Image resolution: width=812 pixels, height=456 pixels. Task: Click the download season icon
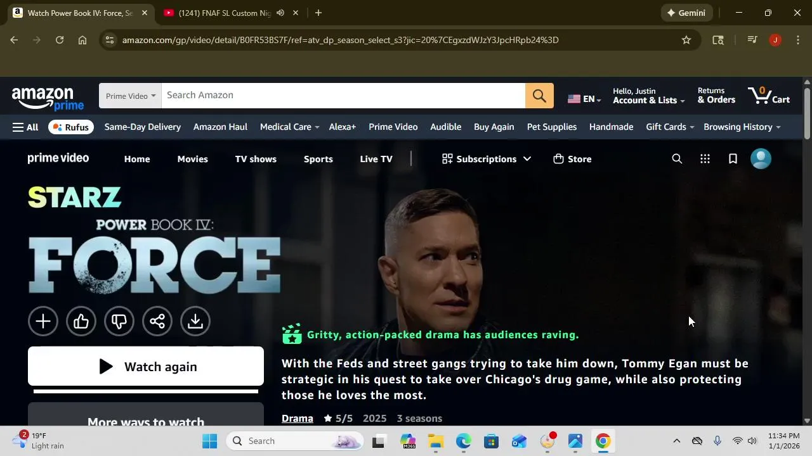pyautogui.click(x=195, y=321)
